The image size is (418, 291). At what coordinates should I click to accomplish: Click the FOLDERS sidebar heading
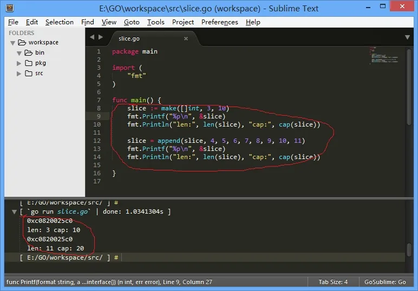click(x=21, y=33)
